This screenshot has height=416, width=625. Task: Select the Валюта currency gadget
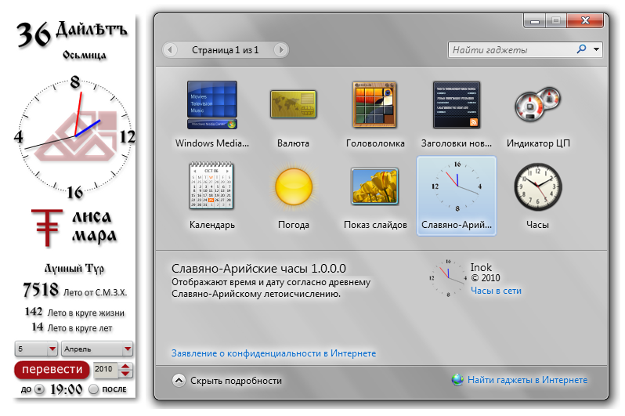tap(294, 114)
